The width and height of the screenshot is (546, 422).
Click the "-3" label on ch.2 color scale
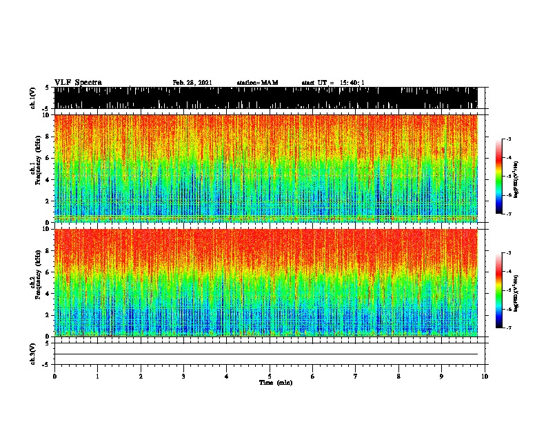509,253
